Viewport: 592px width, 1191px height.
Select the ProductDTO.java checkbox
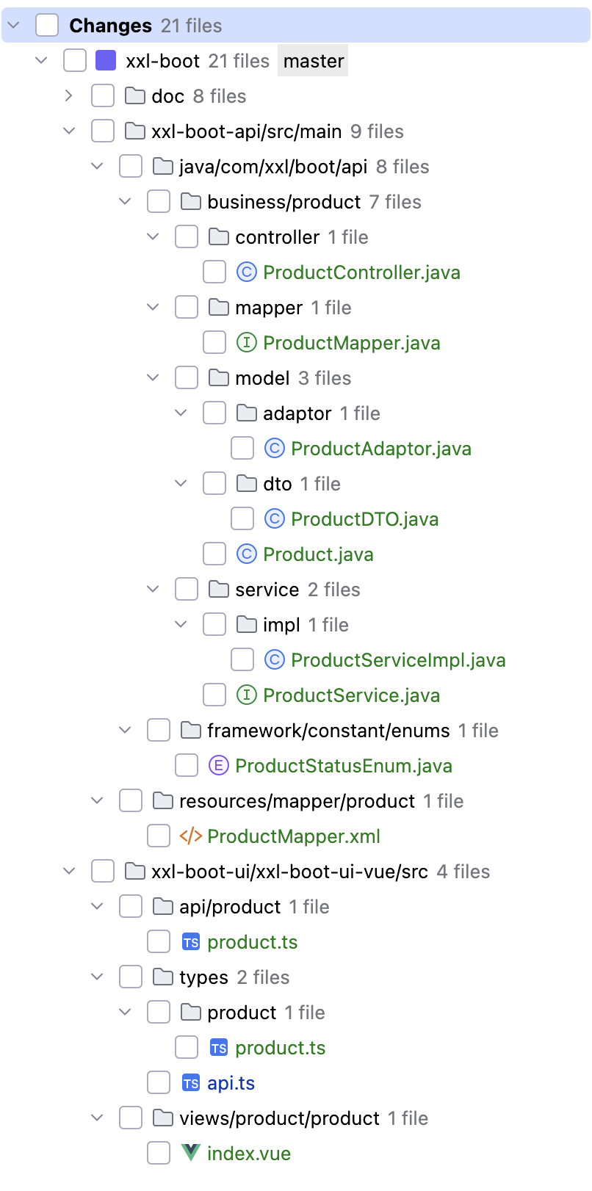(242, 519)
